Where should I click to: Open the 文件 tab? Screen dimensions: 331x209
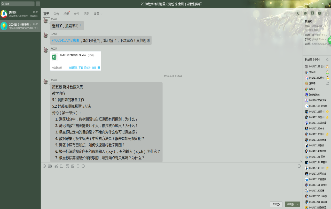(76, 14)
